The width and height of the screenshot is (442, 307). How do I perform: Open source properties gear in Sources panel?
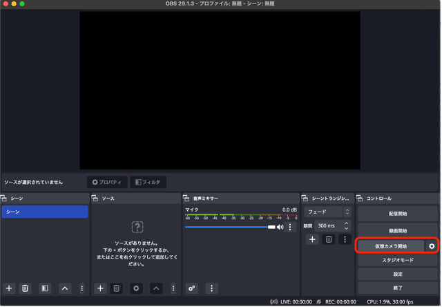(136, 288)
